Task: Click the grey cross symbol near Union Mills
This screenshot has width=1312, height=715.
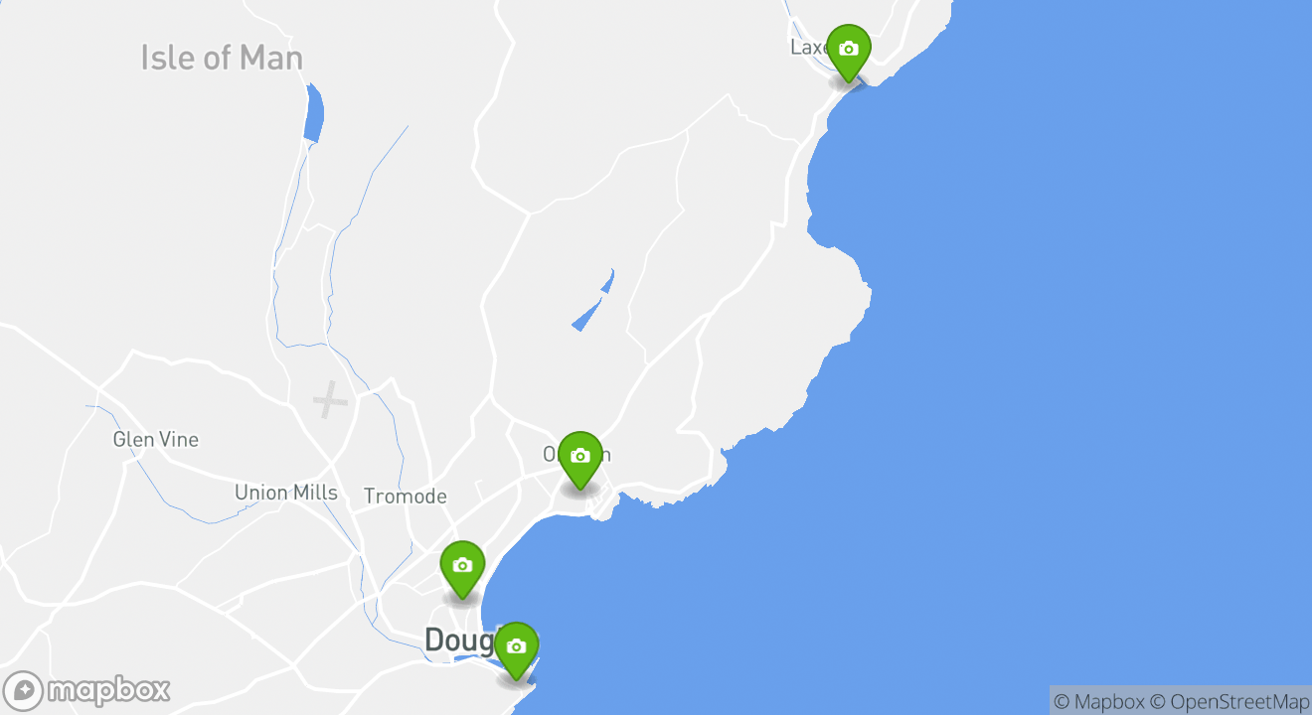Action: pyautogui.click(x=330, y=401)
